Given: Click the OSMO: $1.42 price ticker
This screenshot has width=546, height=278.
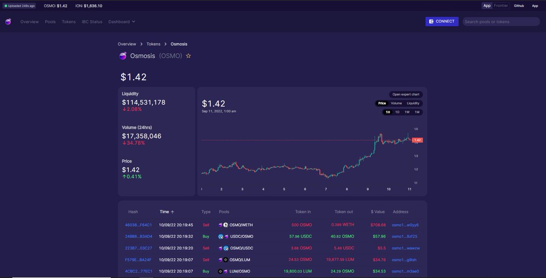Looking at the screenshot, I should (56, 6).
